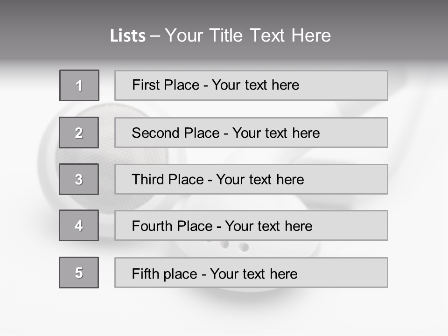448x336 pixels.
Task: Select the number 4 box
Action: (x=79, y=225)
